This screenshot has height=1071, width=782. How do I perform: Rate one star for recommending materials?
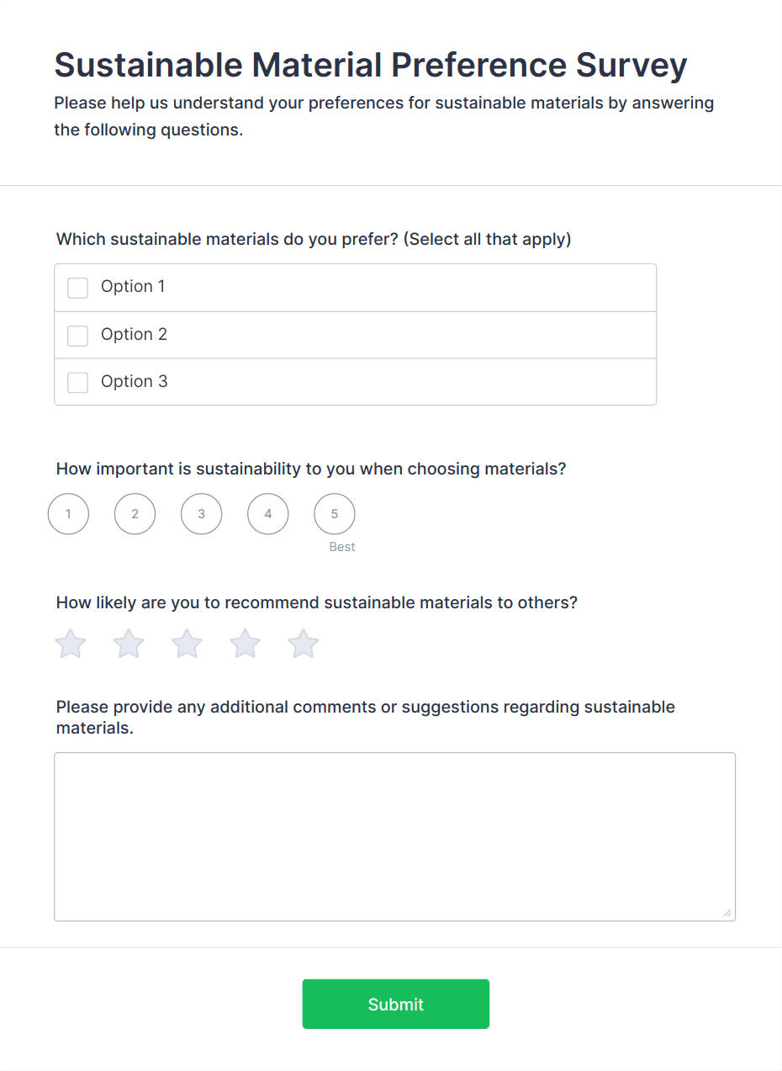[x=71, y=644]
